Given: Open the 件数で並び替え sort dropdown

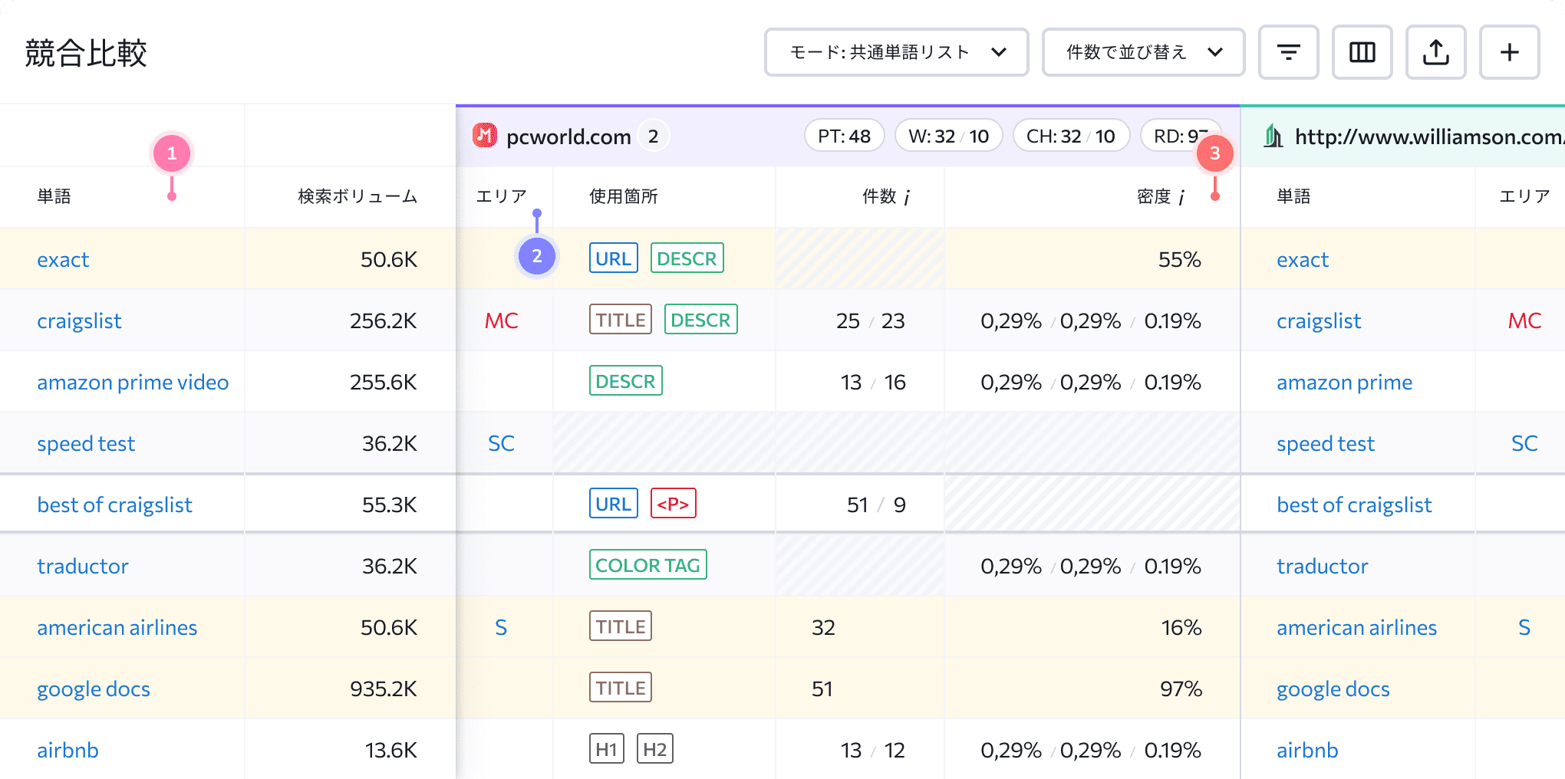Looking at the screenshot, I should coord(1143,52).
